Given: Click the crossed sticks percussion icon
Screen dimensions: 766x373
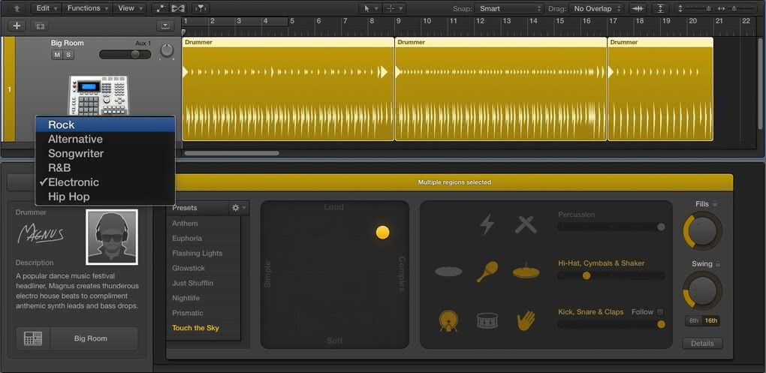Looking at the screenshot, I should tap(526, 224).
